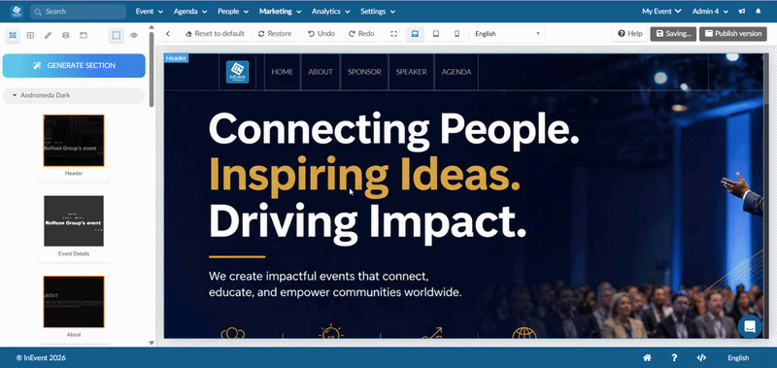Go back using the left chevron
The height and width of the screenshot is (368, 777).
pyautogui.click(x=168, y=34)
